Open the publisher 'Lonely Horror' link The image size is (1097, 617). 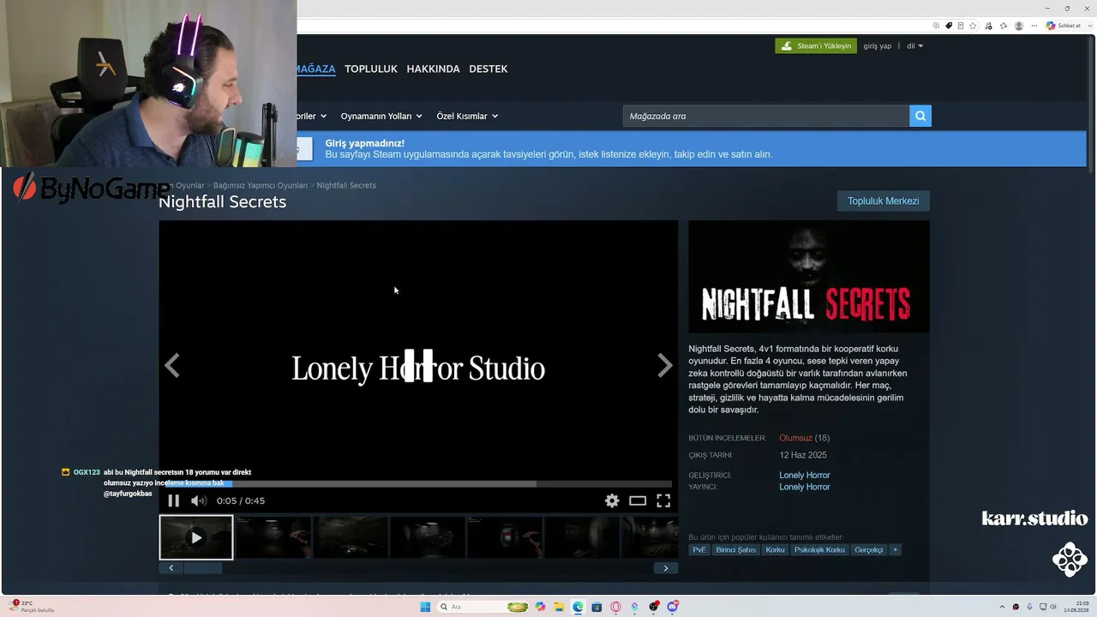click(x=805, y=487)
